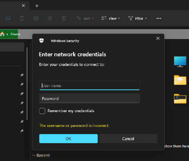Close the Windows Security dialog

click(158, 38)
